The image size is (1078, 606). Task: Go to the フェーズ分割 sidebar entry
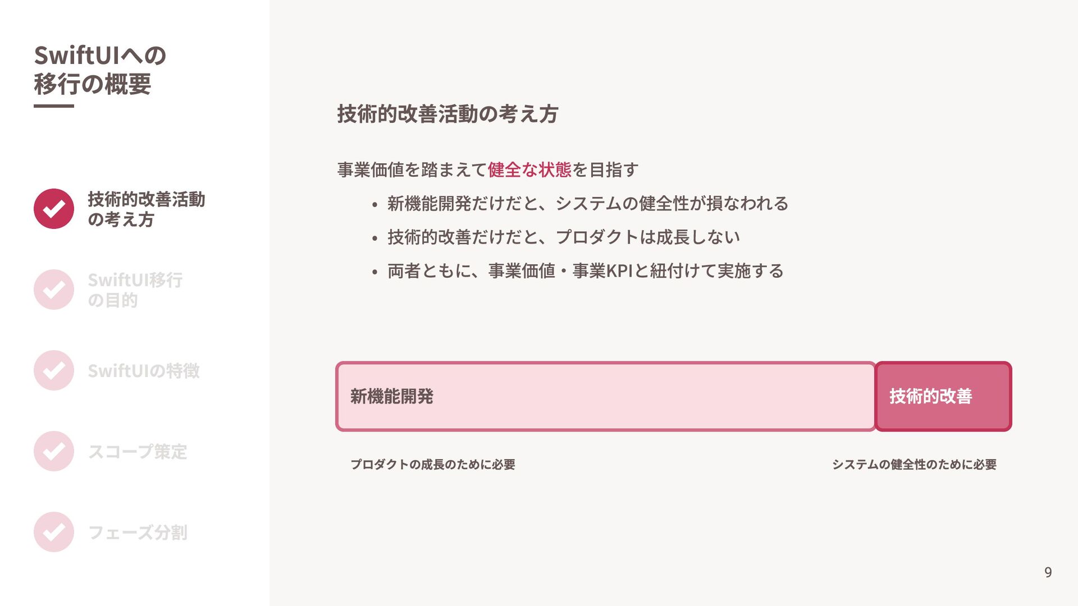point(138,532)
